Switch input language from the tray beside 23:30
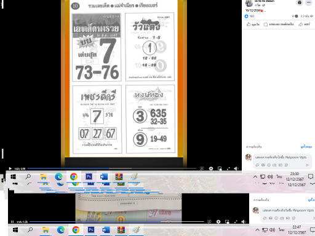Viewport: 315px width, 236px height. coord(279,176)
